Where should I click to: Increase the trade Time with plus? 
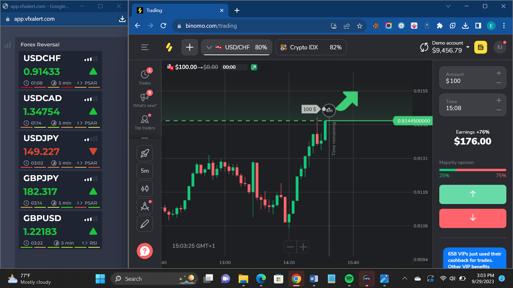(499, 100)
